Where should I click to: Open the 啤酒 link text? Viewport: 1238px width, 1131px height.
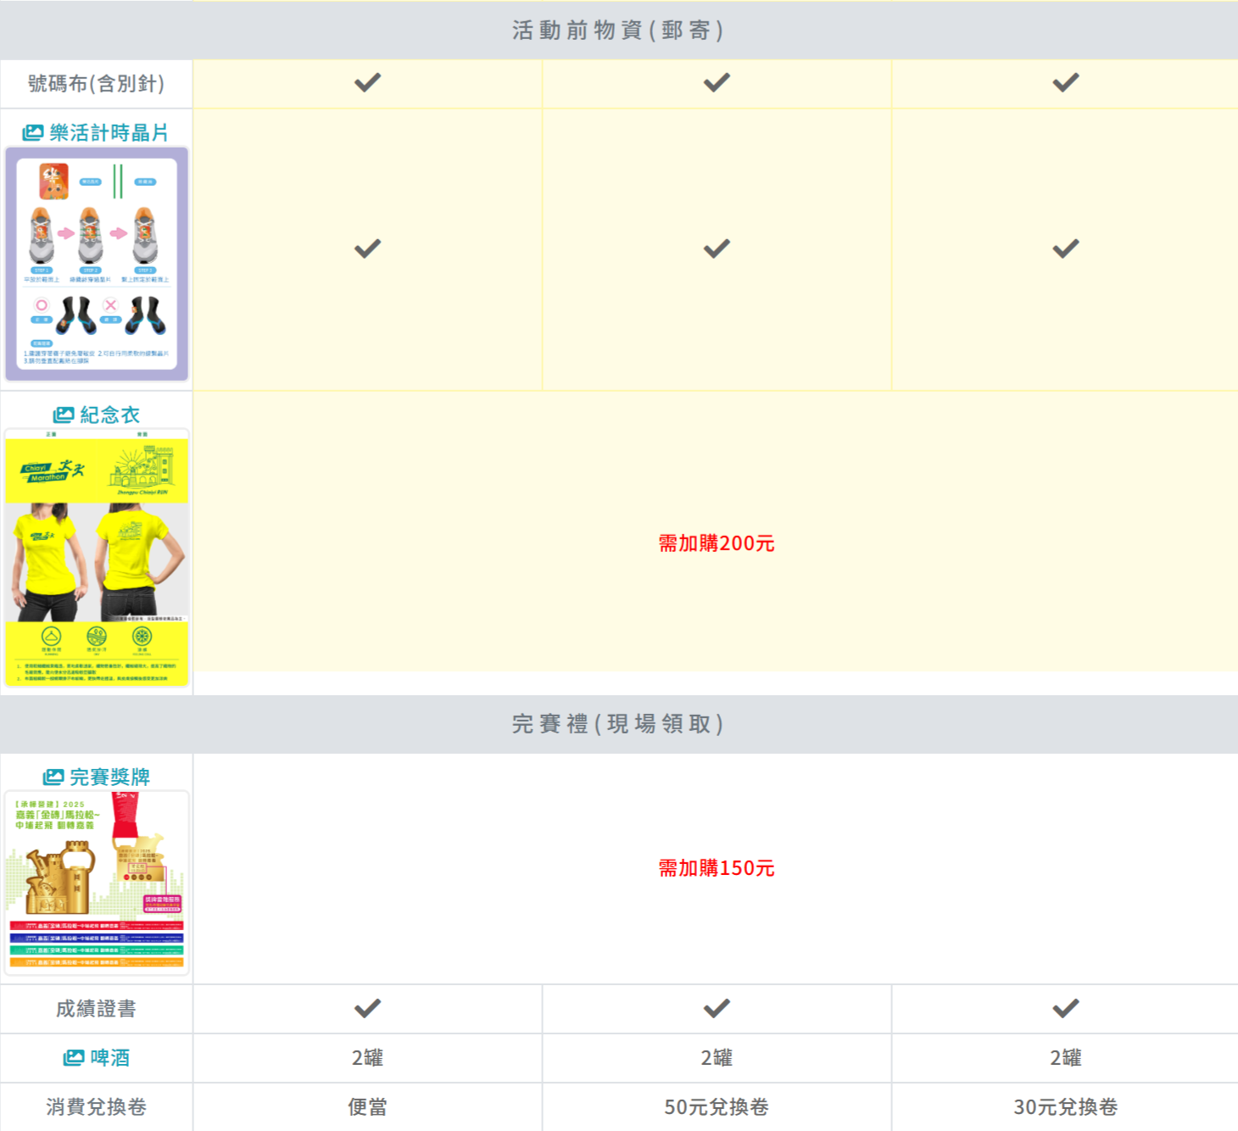pos(110,1057)
